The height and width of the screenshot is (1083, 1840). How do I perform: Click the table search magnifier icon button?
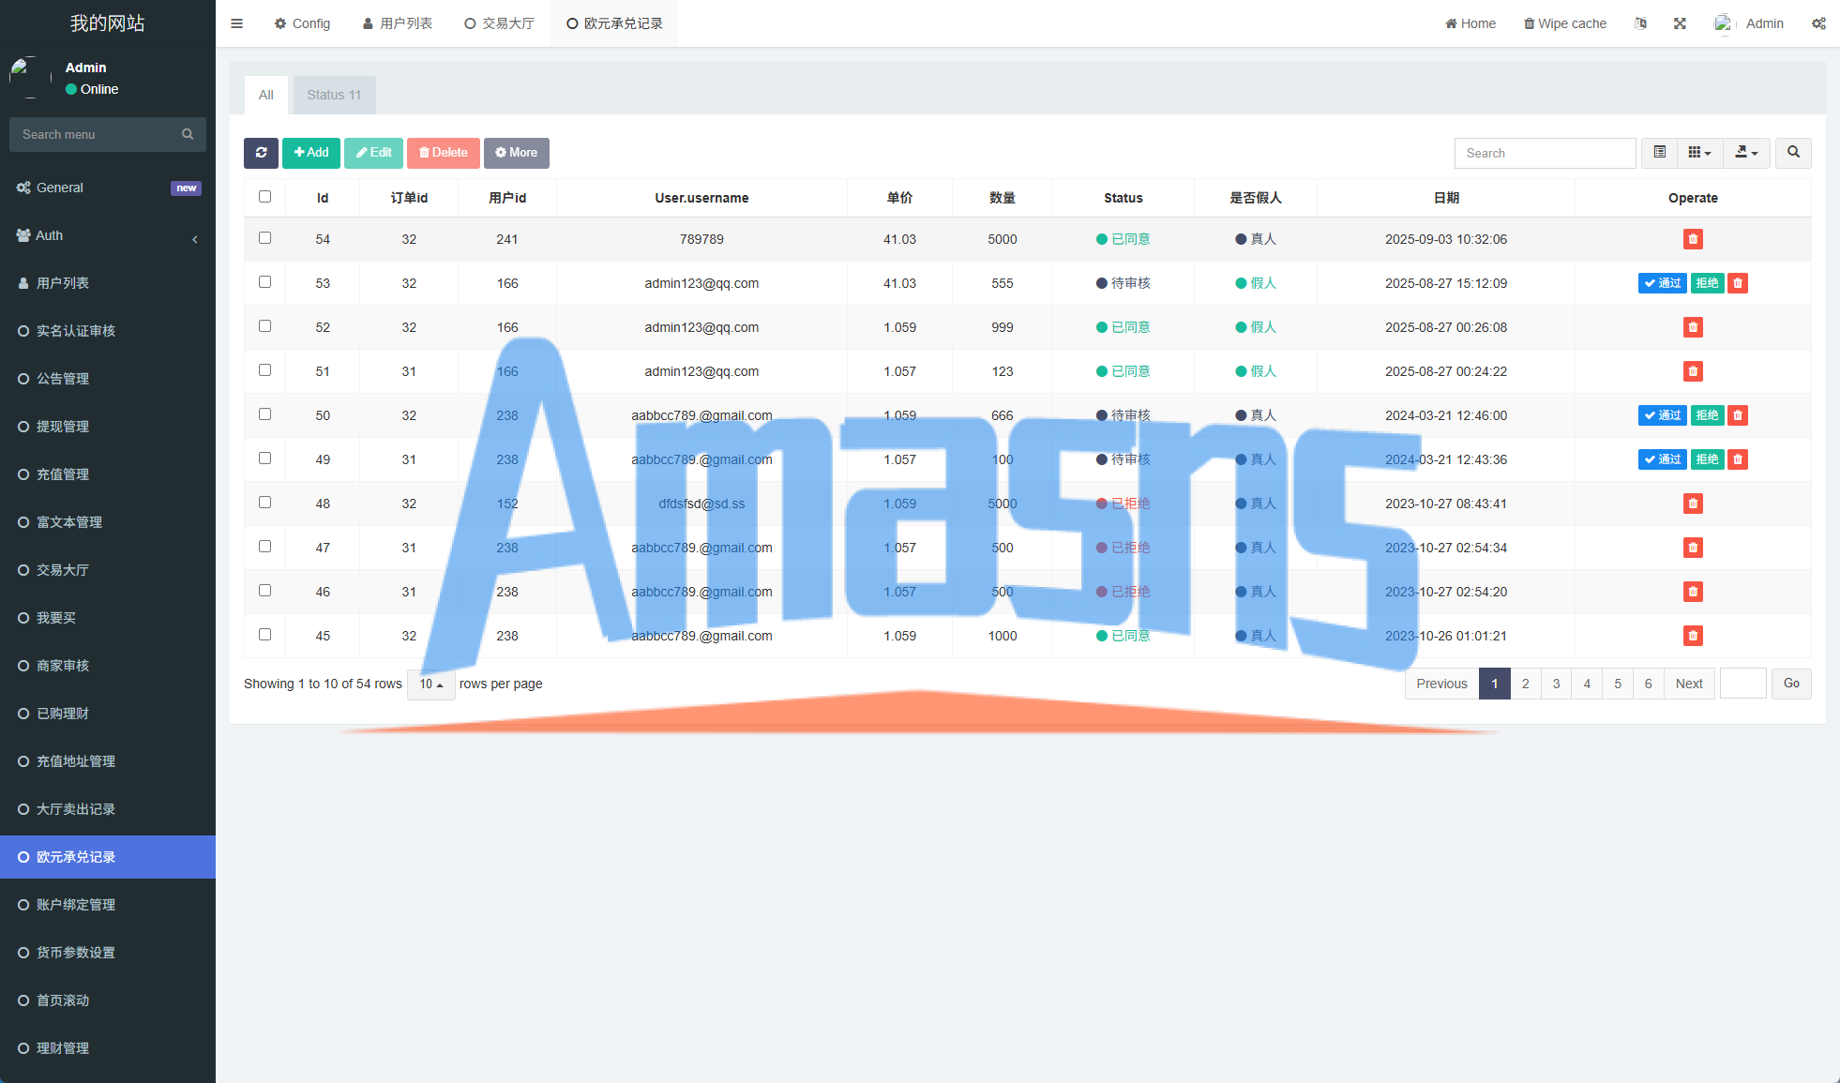1793,153
